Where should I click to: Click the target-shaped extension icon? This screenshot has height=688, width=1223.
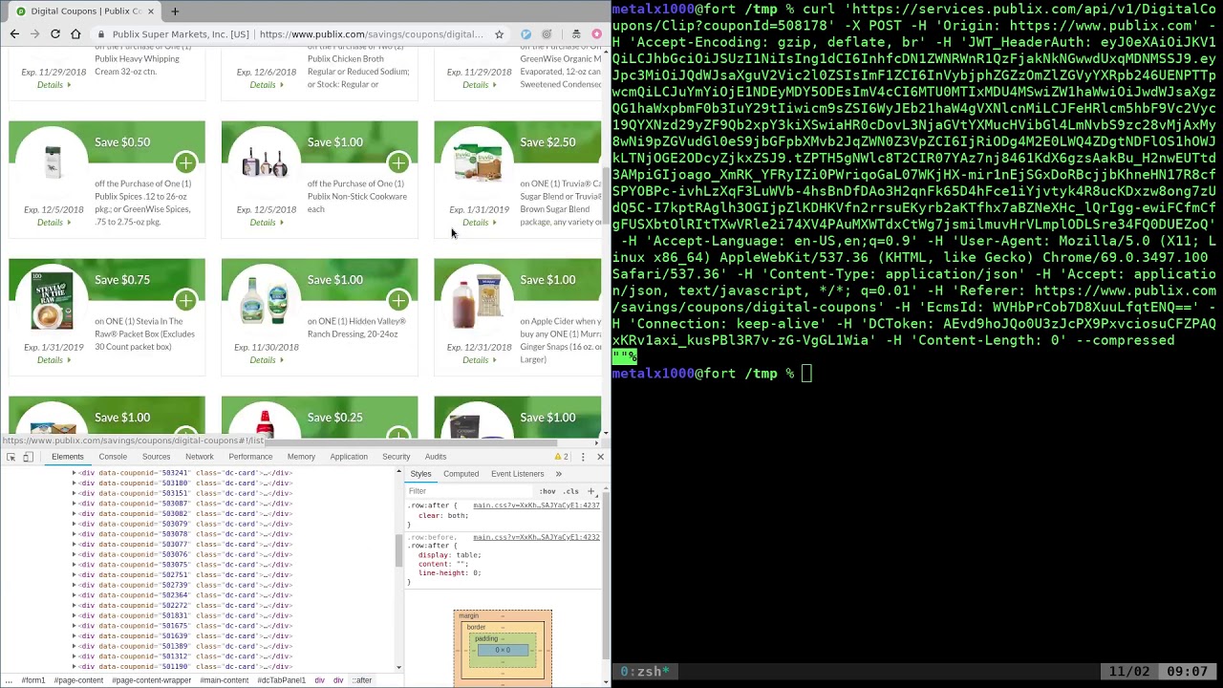(547, 34)
